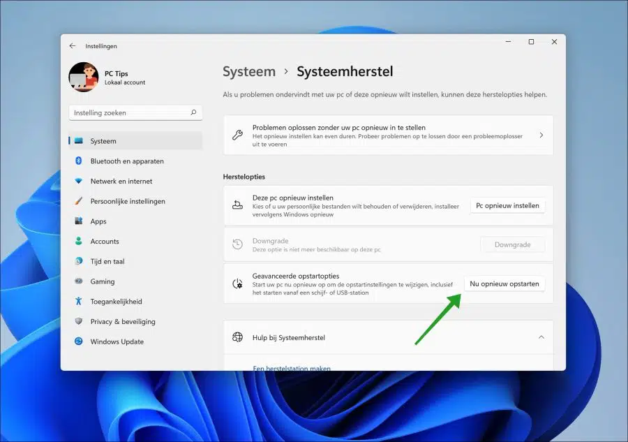Click the Downgrade history icon
The image size is (628, 442).
click(237, 244)
